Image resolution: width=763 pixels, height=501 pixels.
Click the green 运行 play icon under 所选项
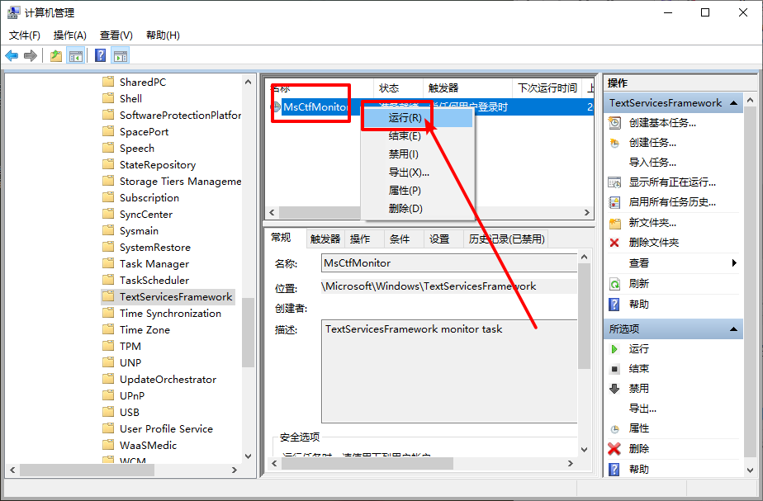click(614, 349)
